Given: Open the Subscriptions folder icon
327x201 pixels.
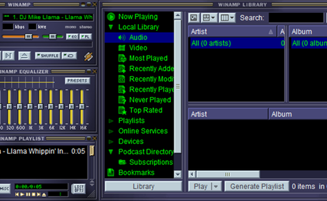Looking at the screenshot, I should pyautogui.click(x=122, y=162).
